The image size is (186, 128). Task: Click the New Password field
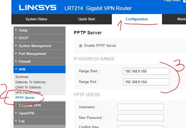coord(140,118)
